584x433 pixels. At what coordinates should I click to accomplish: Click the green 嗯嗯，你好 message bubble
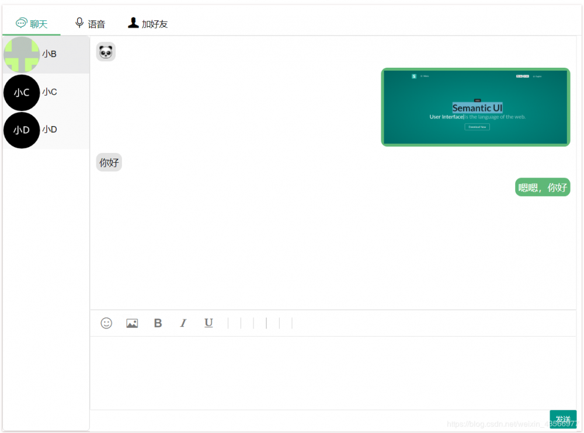(542, 187)
